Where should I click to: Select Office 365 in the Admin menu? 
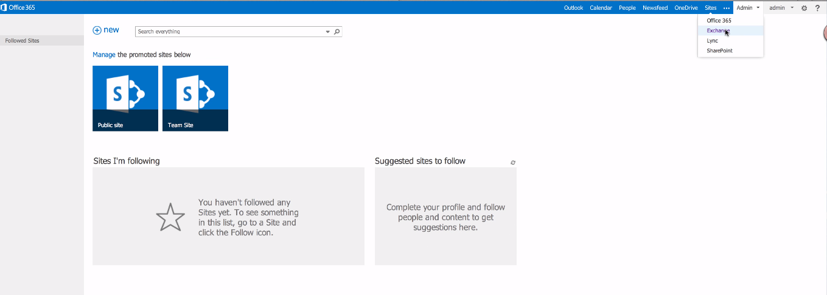719,21
